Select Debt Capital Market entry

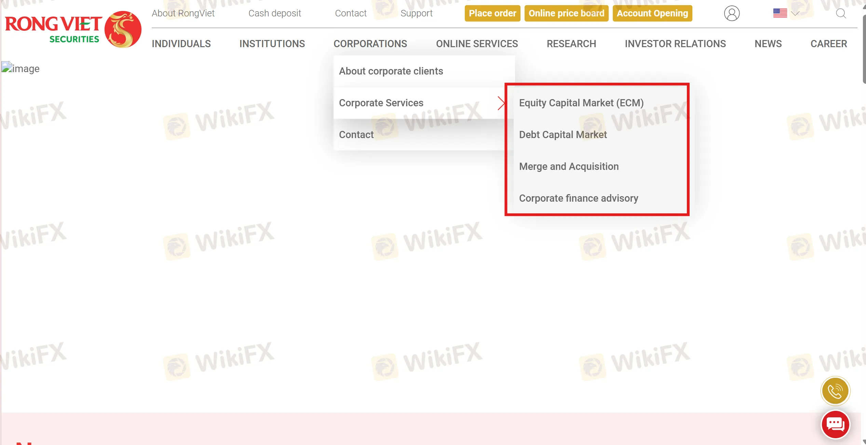pyautogui.click(x=563, y=135)
